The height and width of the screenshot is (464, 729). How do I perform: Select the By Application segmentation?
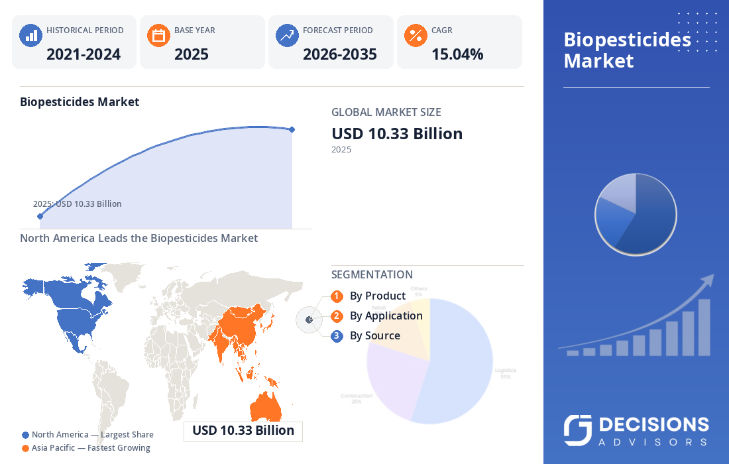386,316
